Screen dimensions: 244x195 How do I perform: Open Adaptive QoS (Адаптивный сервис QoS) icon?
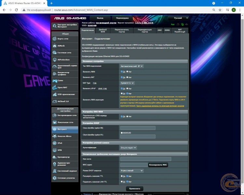pos(54,67)
